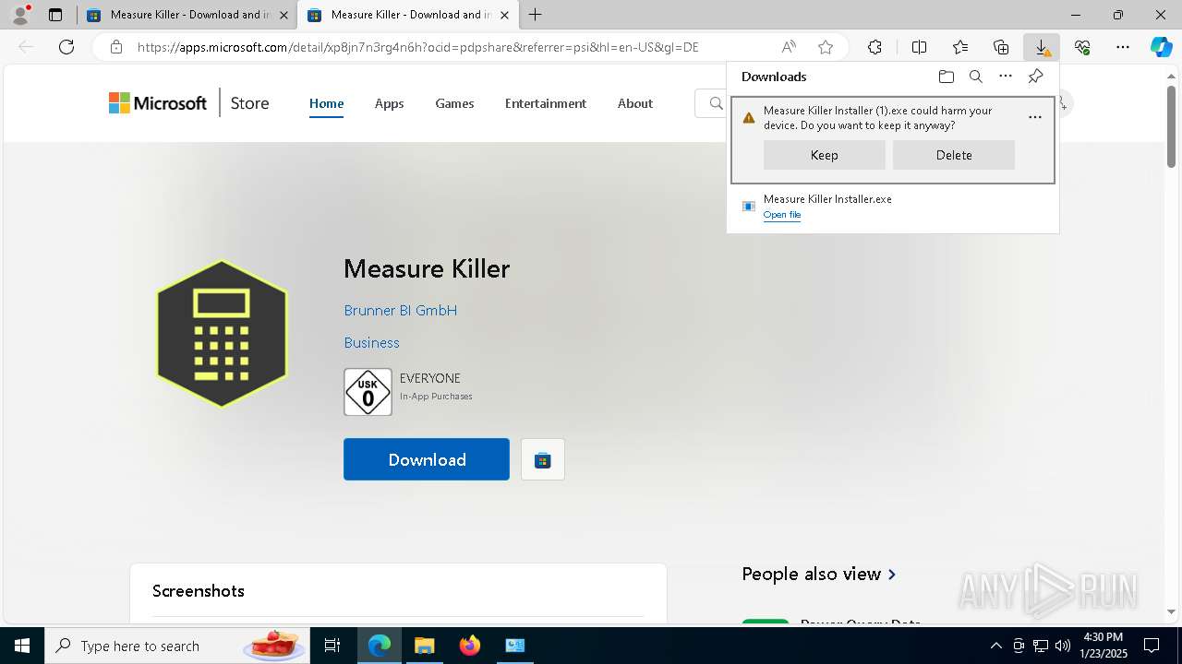Open the notification center

(1152, 646)
